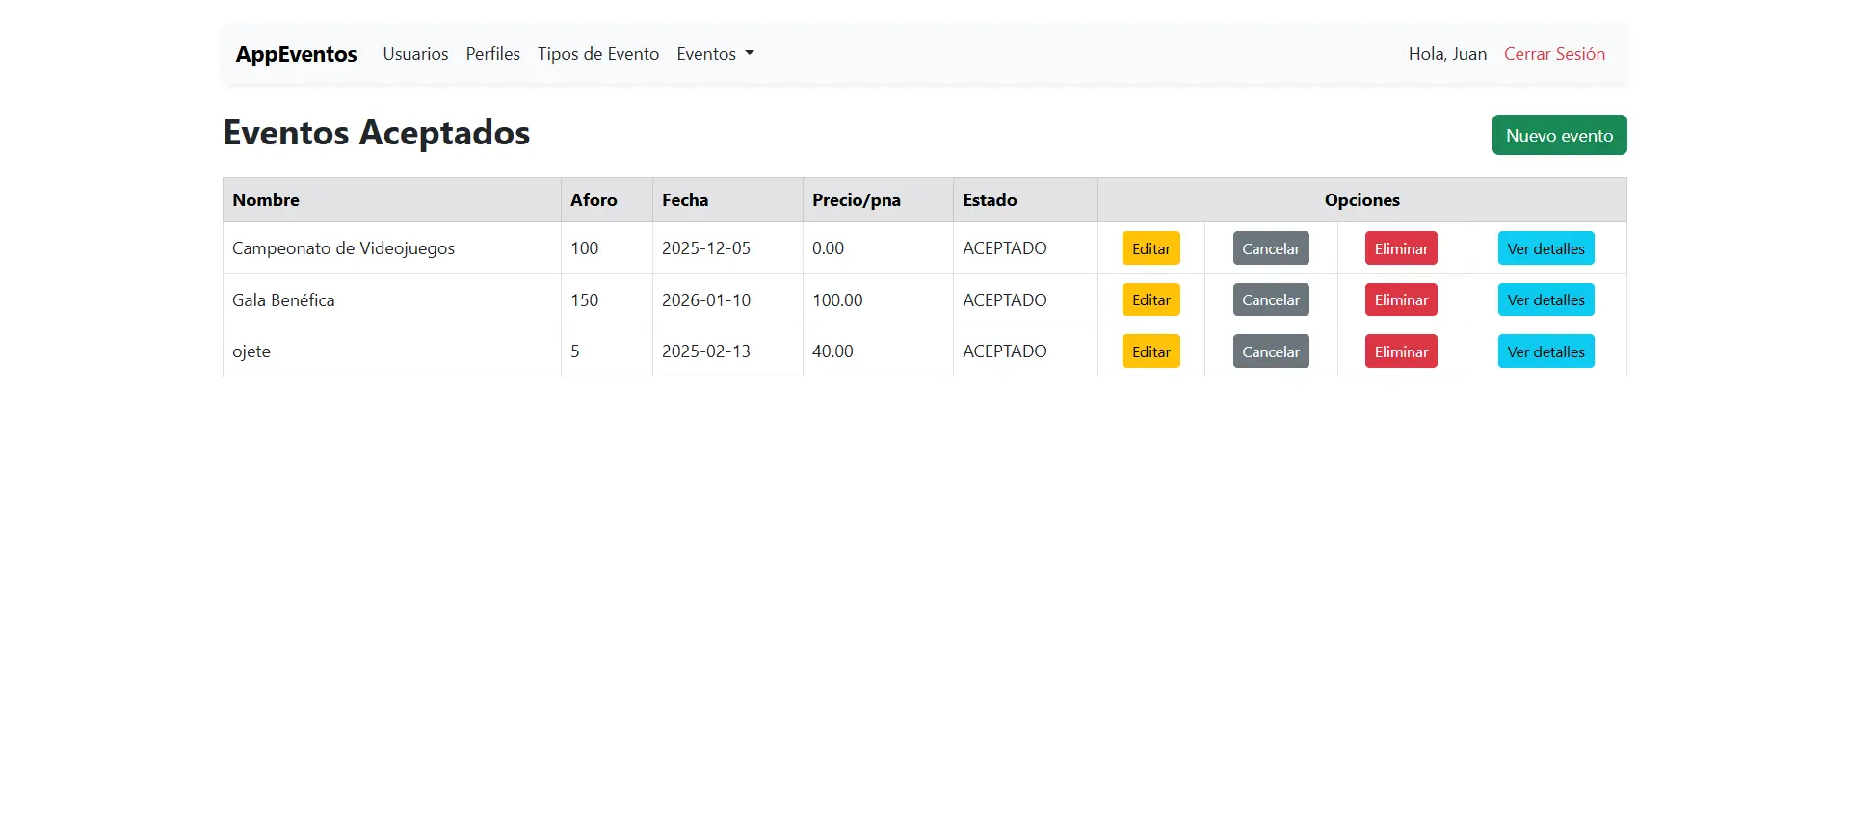Click the date 2026-01-10
Viewport: 1849px width, 833px height.
pos(705,299)
